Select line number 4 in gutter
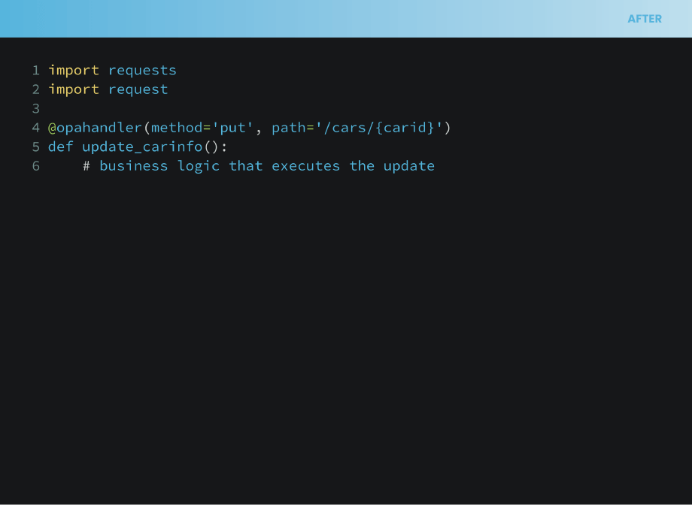The height and width of the screenshot is (505, 692). pyautogui.click(x=36, y=128)
